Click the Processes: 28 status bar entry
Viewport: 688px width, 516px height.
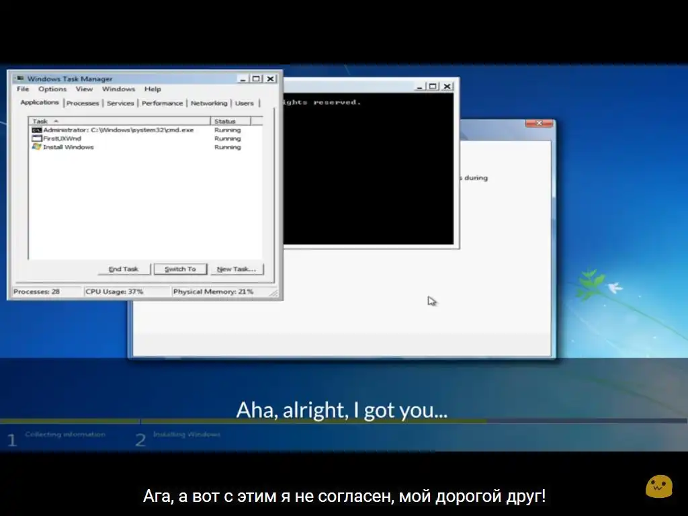[x=46, y=292]
